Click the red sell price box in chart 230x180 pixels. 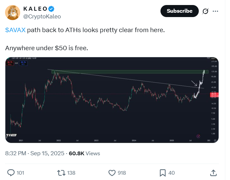click(x=10, y=63)
